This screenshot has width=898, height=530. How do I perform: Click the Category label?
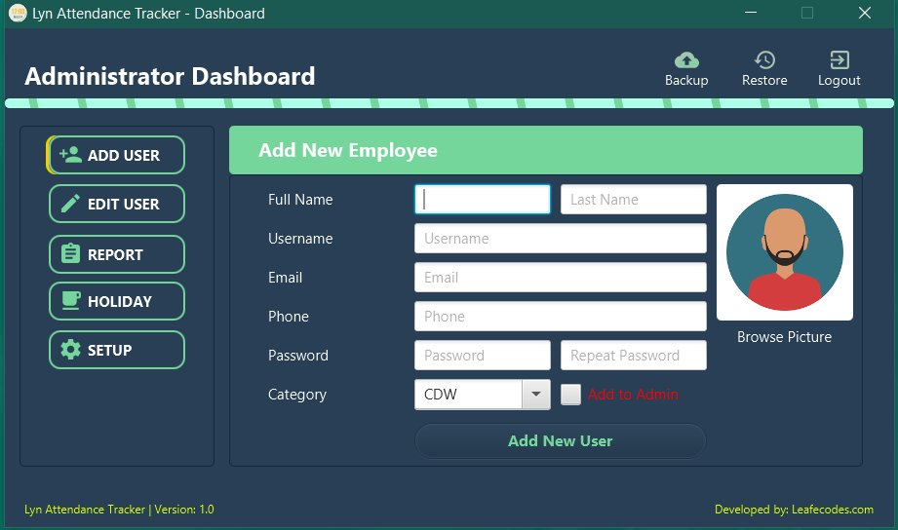pos(297,395)
